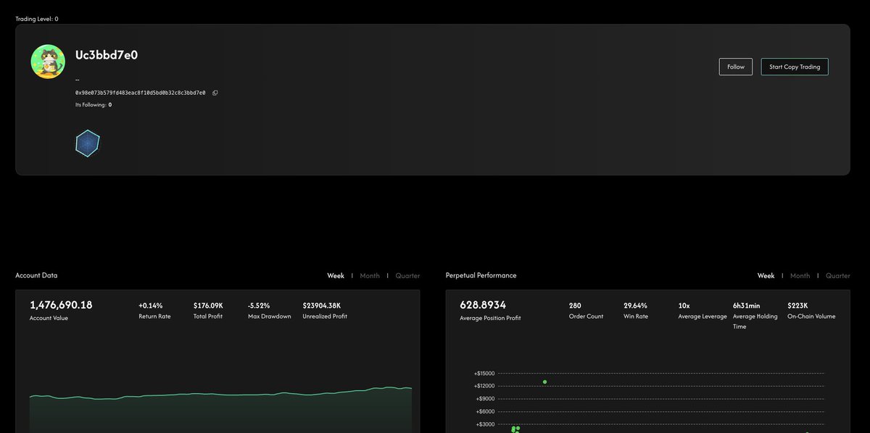This screenshot has height=433, width=870.
Task: Click the 10x Average Leverage value
Action: coord(684,306)
